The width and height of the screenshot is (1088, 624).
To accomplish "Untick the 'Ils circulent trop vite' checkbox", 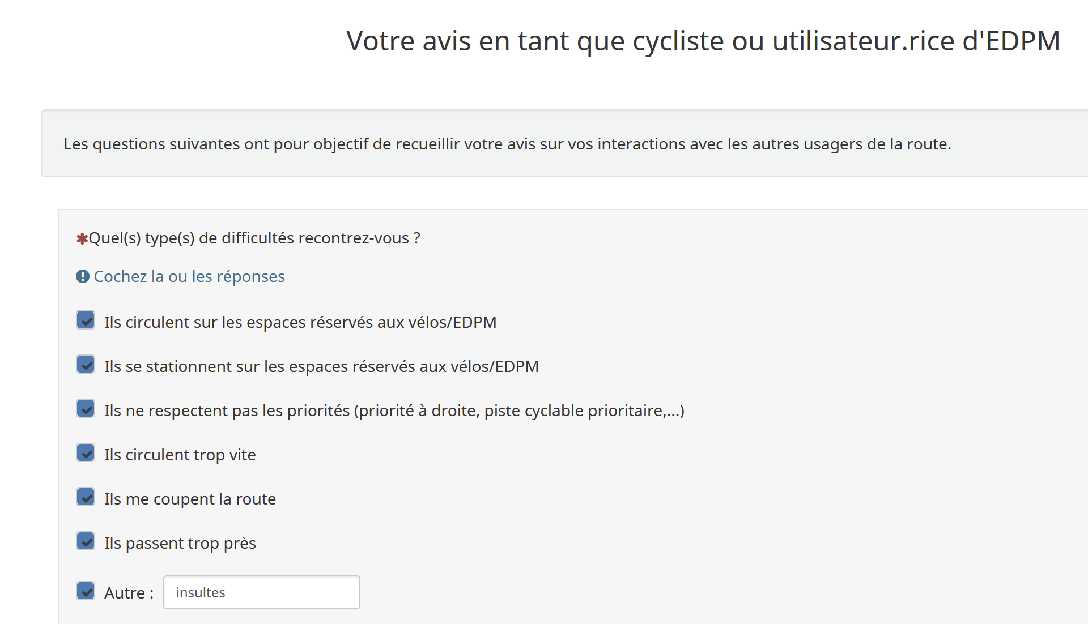I will [x=86, y=452].
